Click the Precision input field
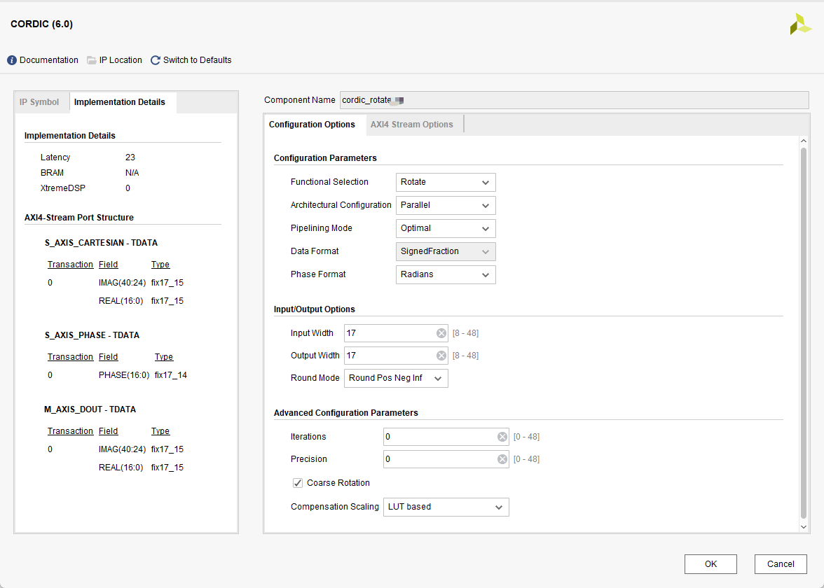Screen dimensions: 824x588 tap(446, 459)
